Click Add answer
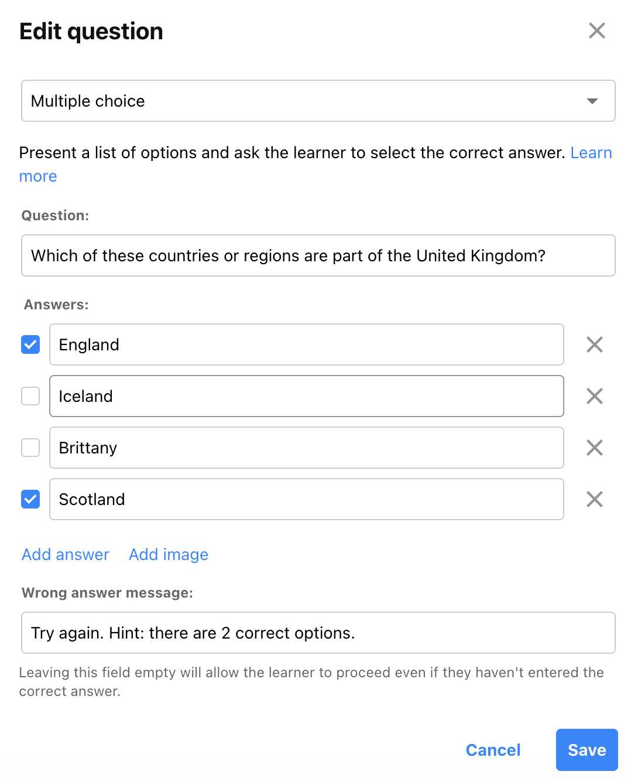The image size is (631, 778). [x=66, y=554]
